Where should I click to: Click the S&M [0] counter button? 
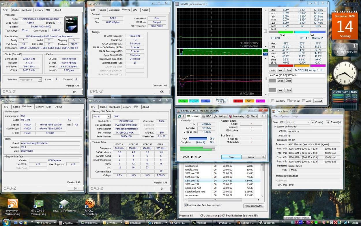264,157
